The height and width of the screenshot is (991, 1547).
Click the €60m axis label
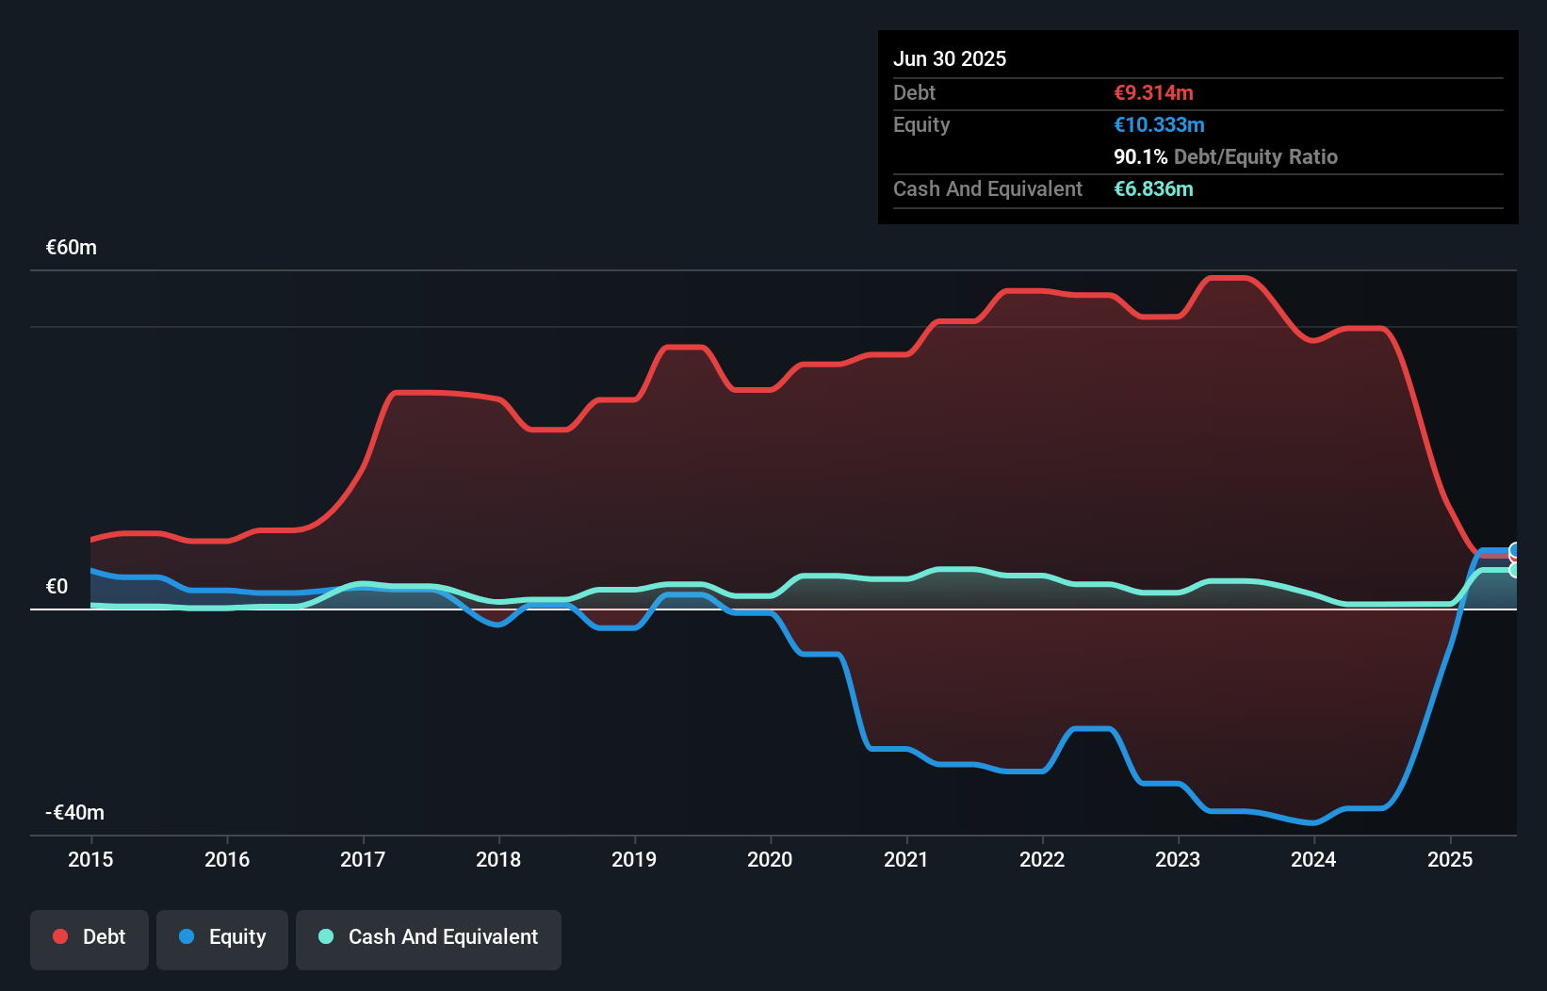(x=71, y=247)
